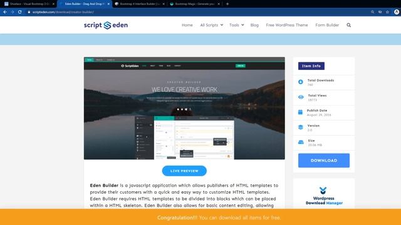The width and height of the screenshot is (401, 225).
Task: Click the Version label text
Action: (313, 126)
